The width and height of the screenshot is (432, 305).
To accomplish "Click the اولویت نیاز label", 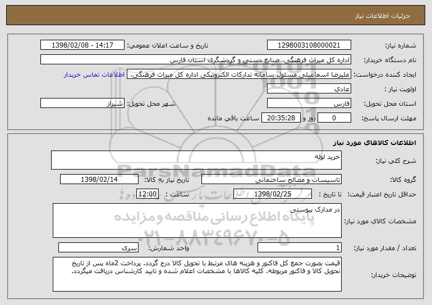I will pos(401,89).
